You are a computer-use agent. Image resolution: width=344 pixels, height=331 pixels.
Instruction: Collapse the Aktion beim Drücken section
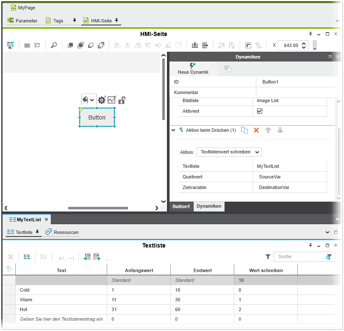(x=173, y=131)
